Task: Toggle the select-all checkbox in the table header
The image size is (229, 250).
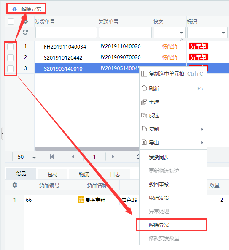Action: [11, 22]
